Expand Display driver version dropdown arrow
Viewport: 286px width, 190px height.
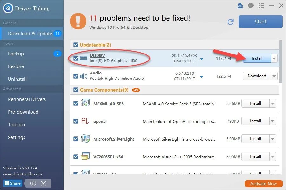(201, 59)
